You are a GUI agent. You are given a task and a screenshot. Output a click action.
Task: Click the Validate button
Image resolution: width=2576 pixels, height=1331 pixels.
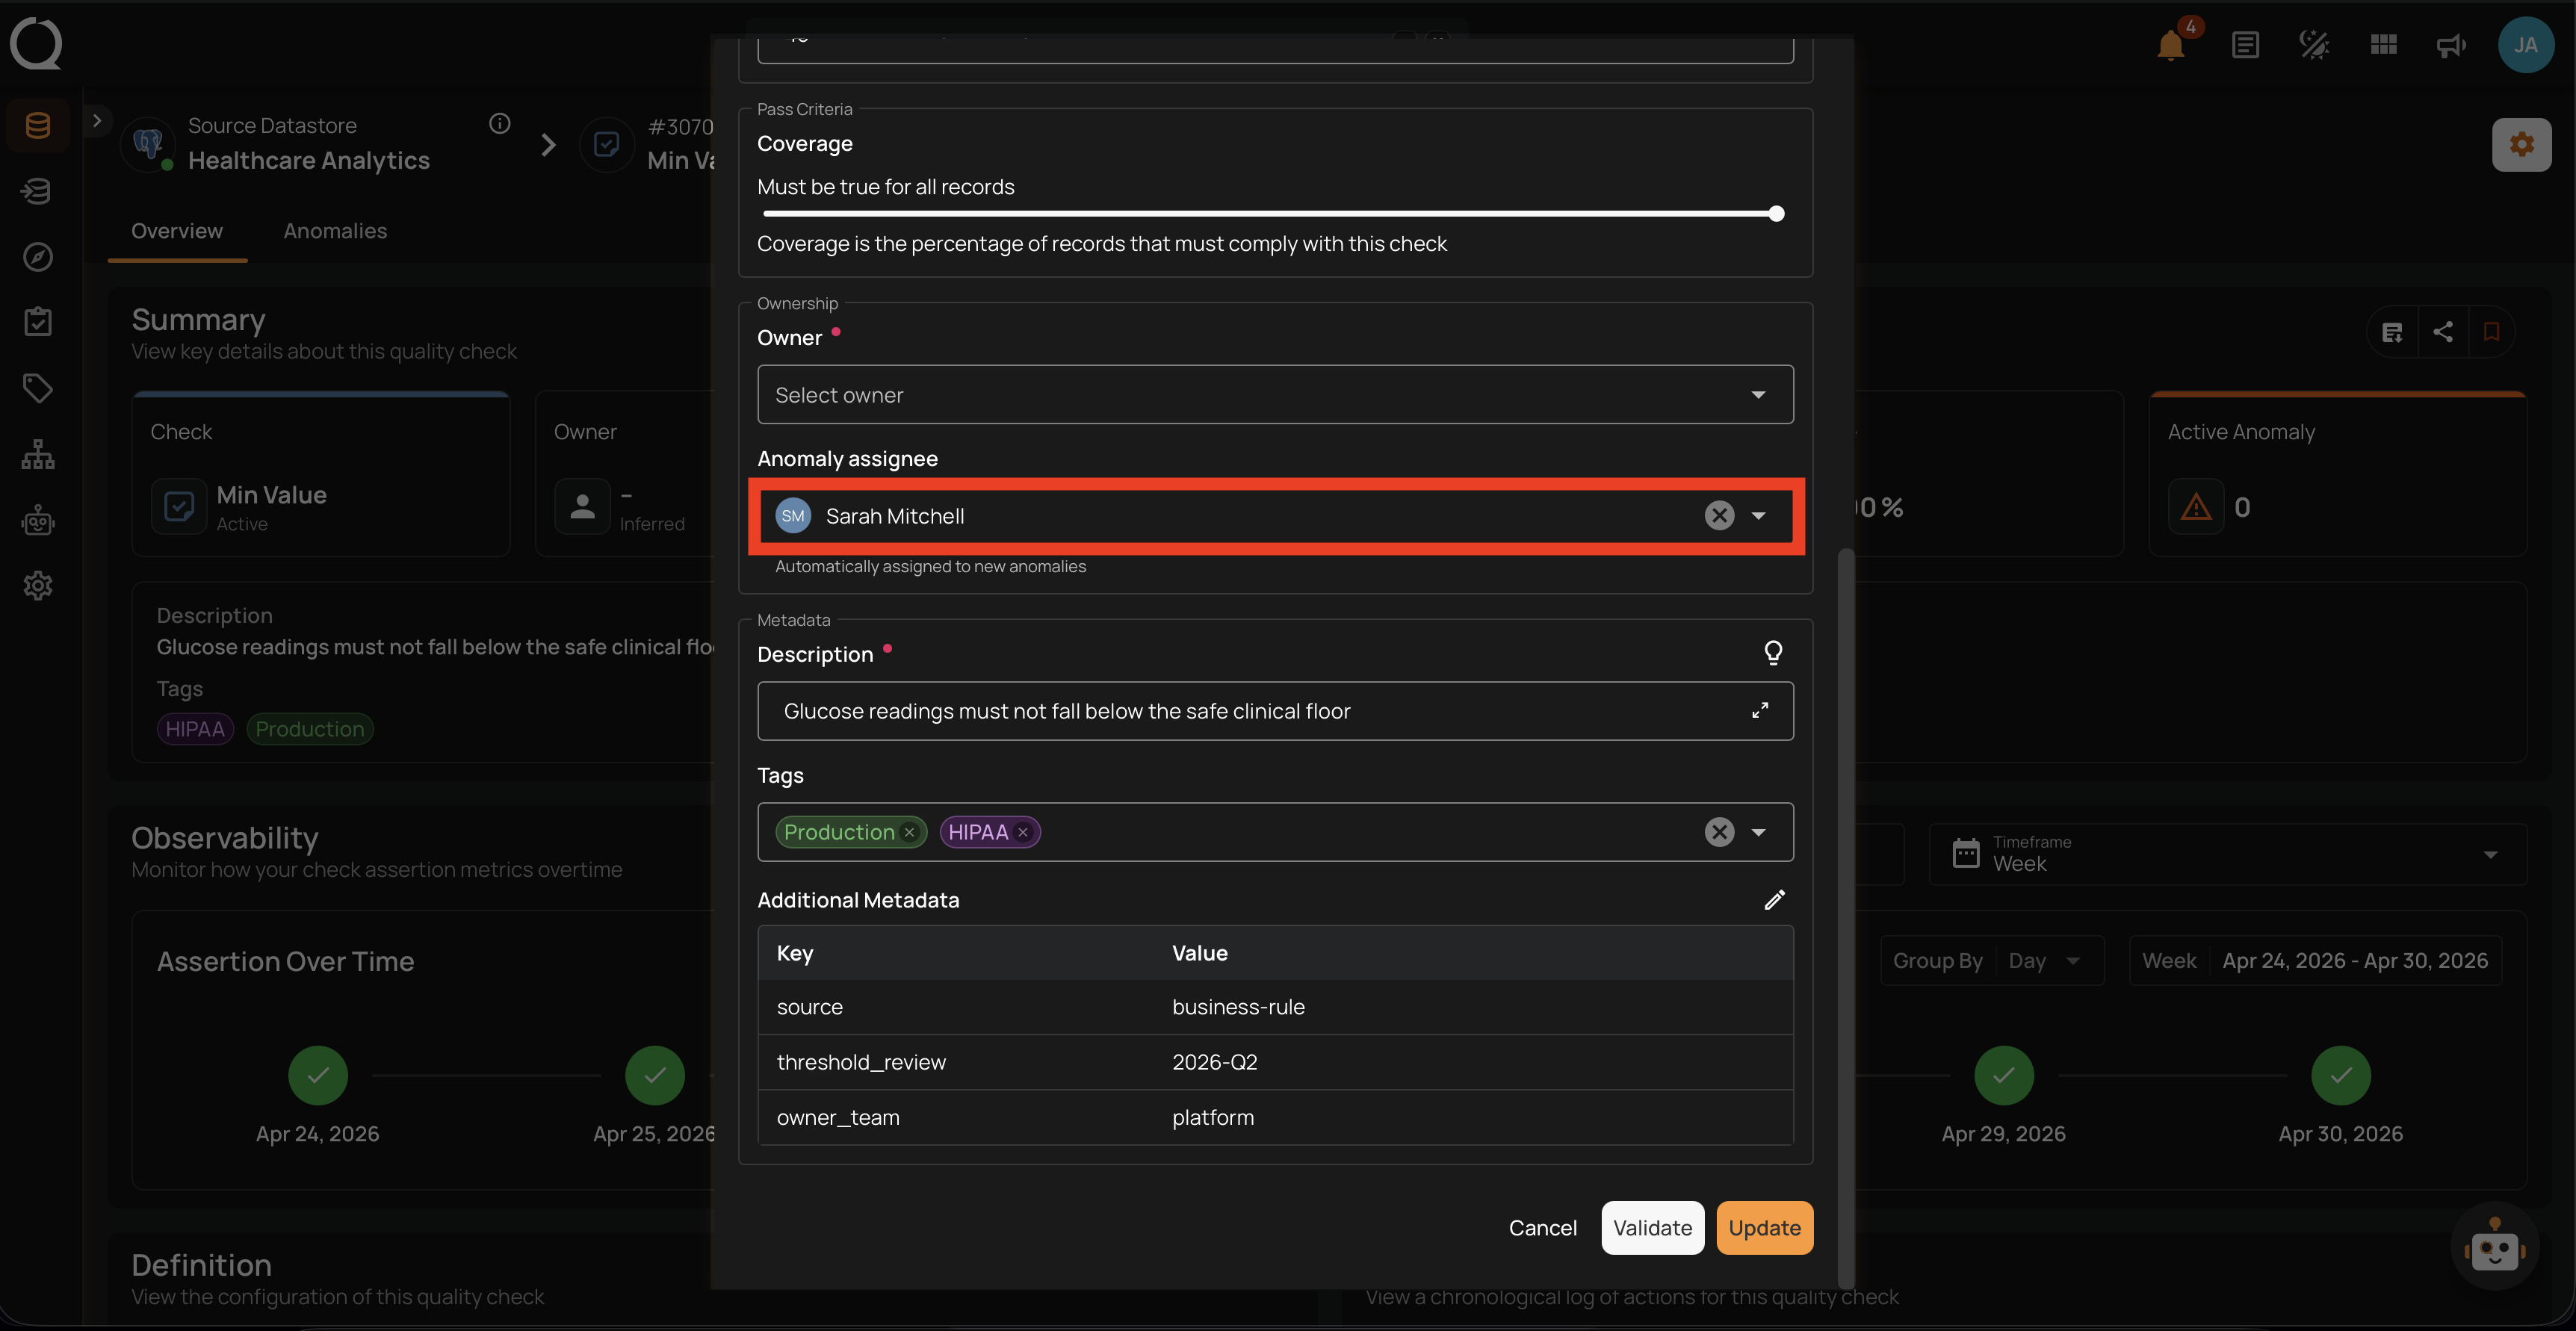click(1652, 1228)
